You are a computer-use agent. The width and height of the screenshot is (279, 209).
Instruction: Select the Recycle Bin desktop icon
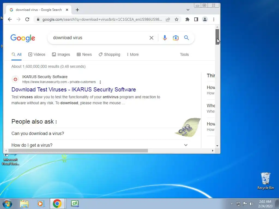(x=265, y=181)
